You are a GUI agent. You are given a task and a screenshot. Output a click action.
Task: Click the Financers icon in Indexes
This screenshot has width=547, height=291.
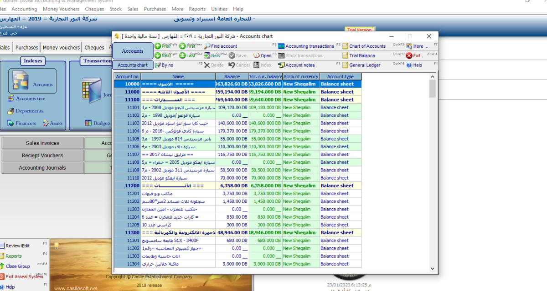pyautogui.click(x=11, y=123)
